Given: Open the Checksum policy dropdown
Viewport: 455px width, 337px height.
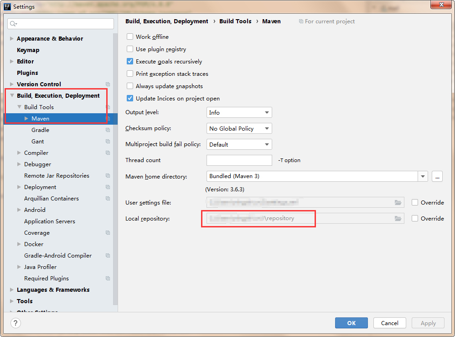Looking at the screenshot, I should click(239, 129).
